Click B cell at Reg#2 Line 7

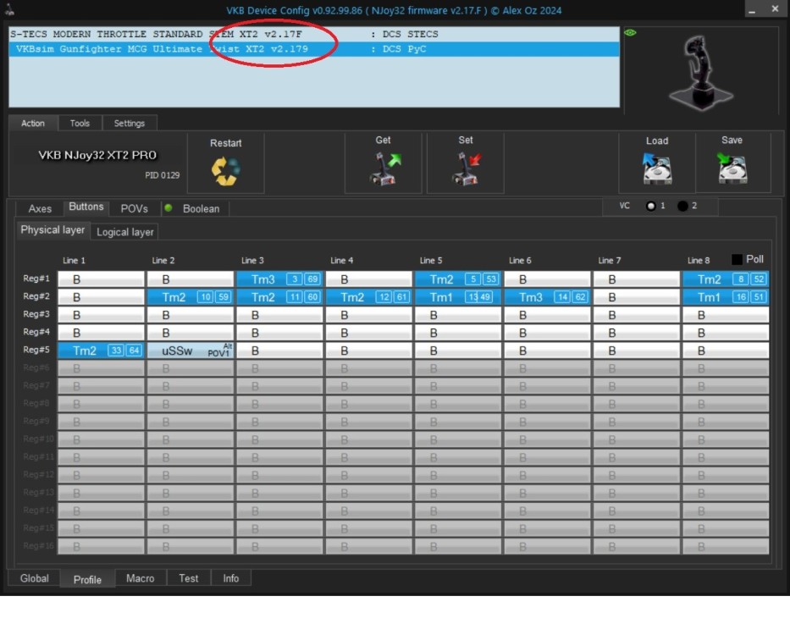[x=637, y=297]
